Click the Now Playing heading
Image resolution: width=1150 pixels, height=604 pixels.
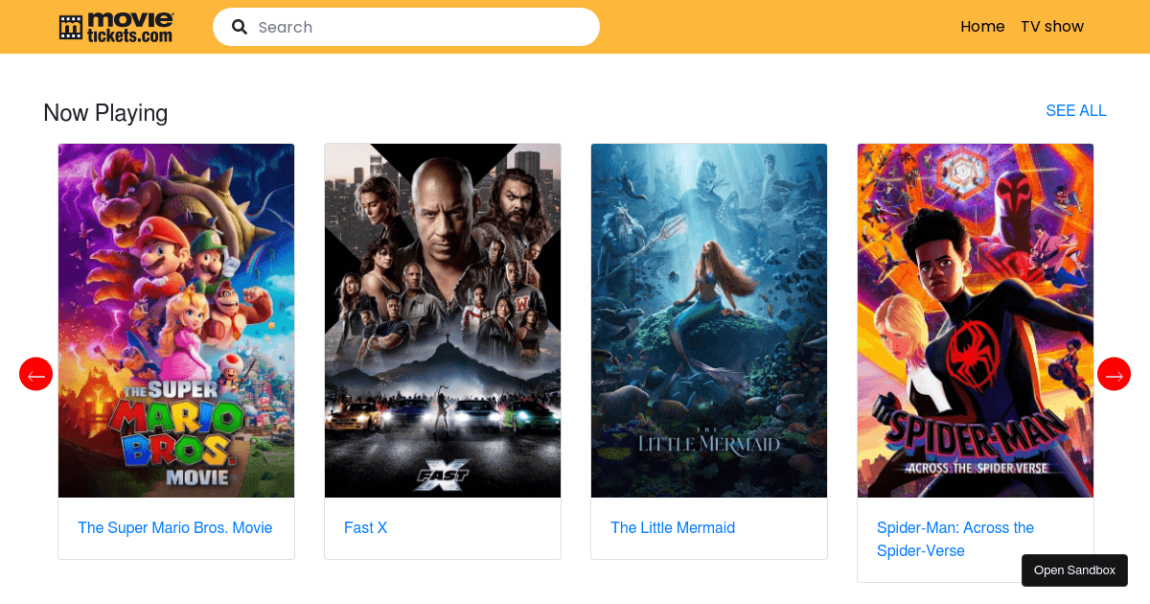pyautogui.click(x=105, y=113)
